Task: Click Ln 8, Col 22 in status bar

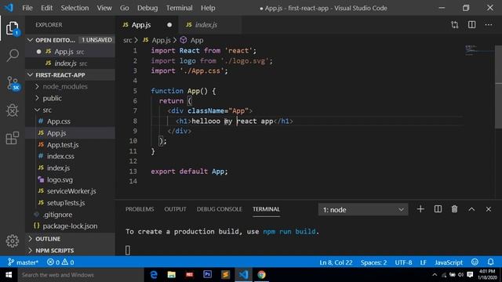Action: pos(336,262)
